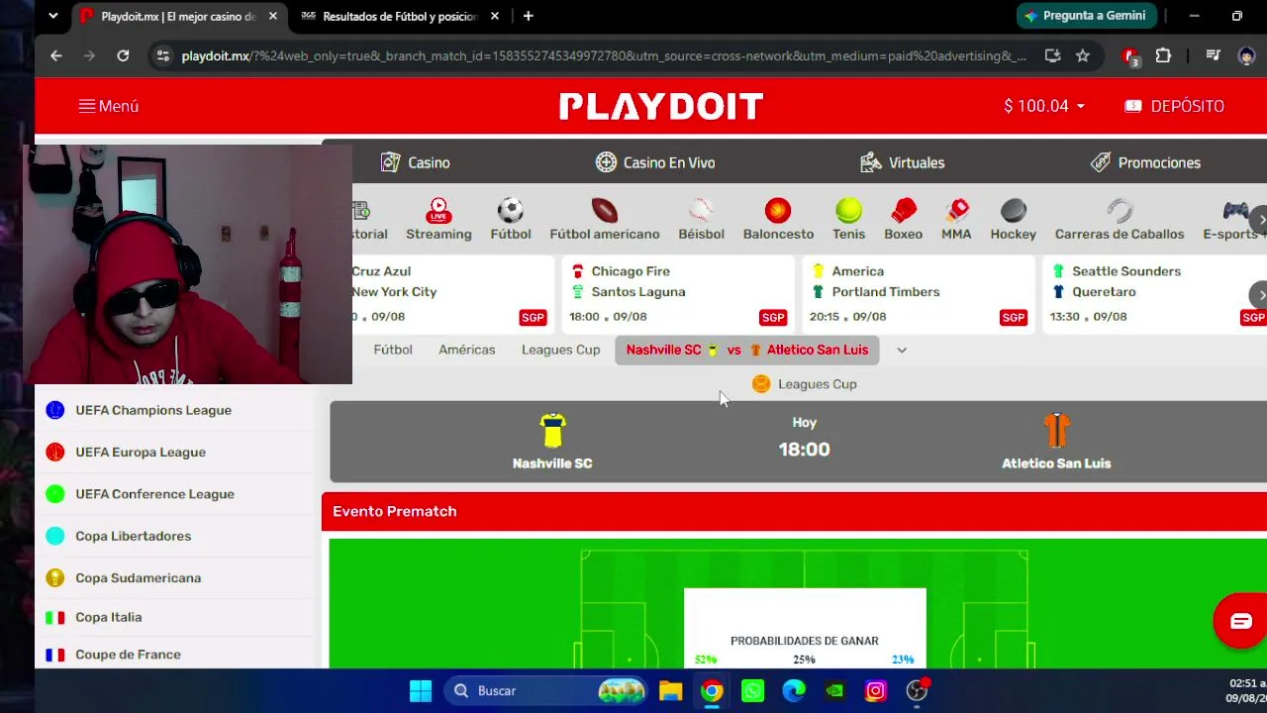Select the Baloncesto basketball icon

(778, 210)
